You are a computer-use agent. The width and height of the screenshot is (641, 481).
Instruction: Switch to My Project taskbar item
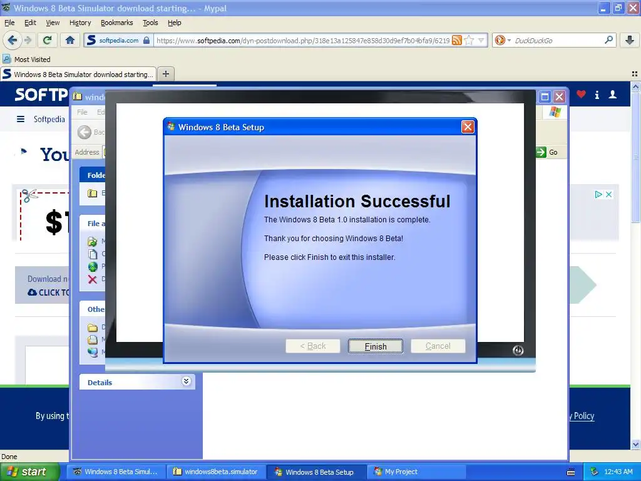pos(417,472)
